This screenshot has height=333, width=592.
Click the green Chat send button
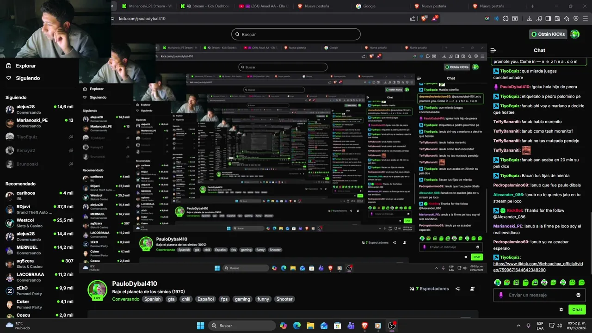click(x=577, y=310)
